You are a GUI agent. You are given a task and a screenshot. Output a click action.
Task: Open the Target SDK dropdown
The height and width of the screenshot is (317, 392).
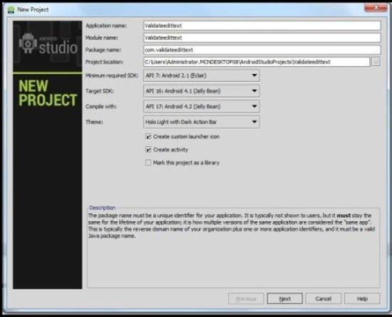click(202, 91)
